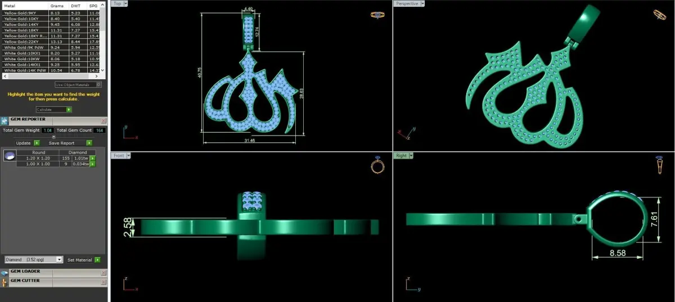Click the Right viewport label
The image size is (675, 302).
[401, 155]
